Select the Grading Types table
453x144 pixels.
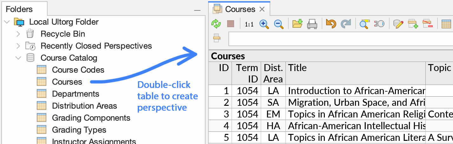[79, 130]
